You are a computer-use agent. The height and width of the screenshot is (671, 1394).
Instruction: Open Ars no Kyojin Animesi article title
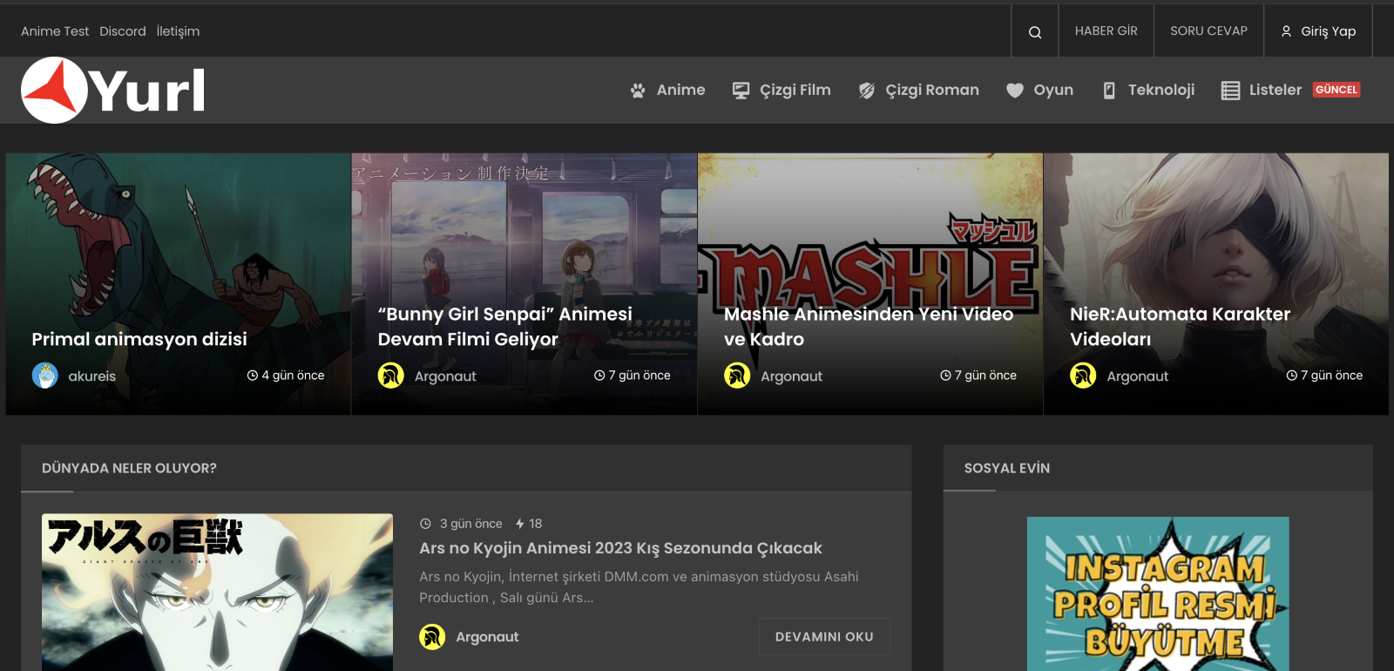click(620, 548)
